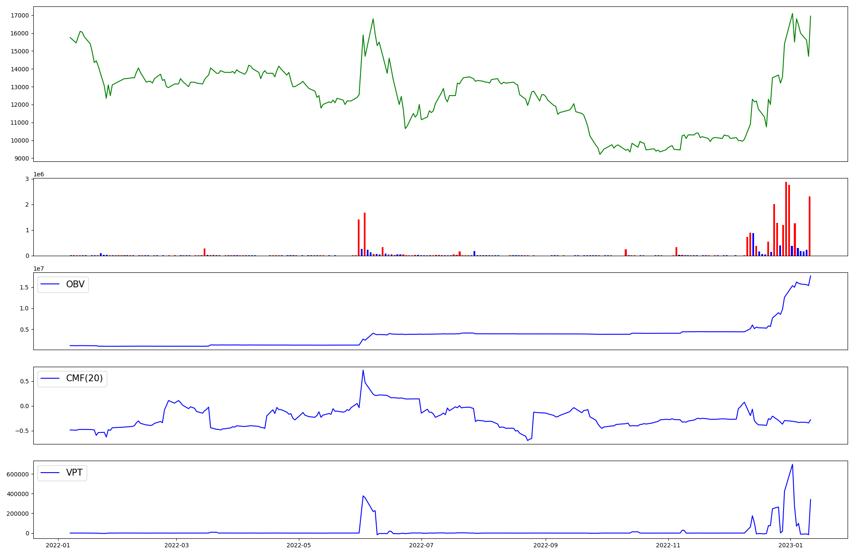Click the 2023-01 x-axis date label

pos(790,545)
